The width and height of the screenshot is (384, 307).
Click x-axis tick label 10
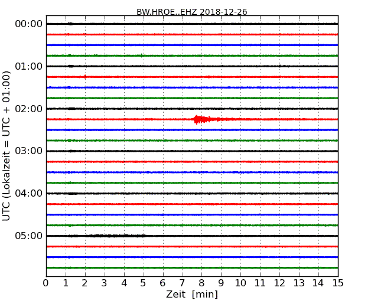click(x=240, y=283)
